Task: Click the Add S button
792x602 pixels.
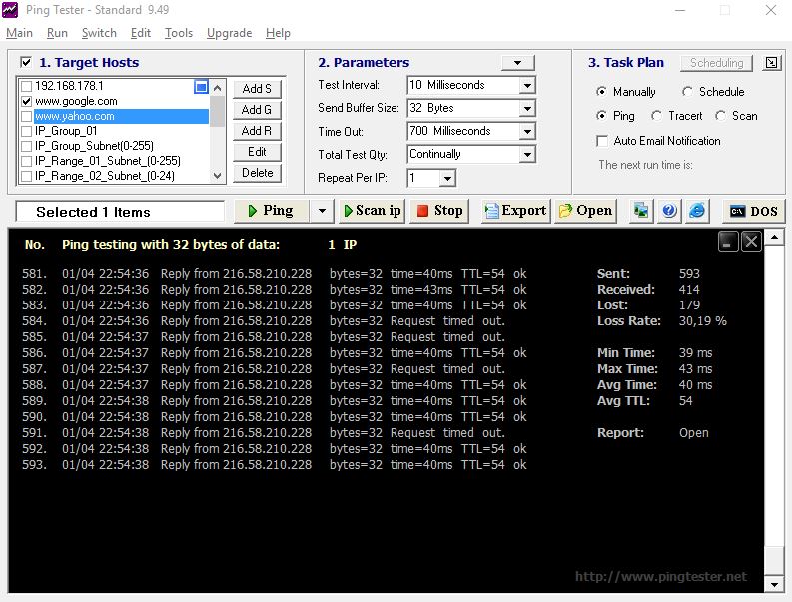Action: pos(257,89)
